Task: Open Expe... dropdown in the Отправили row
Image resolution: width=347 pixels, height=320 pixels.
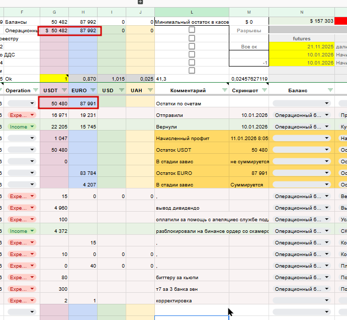Action: click(x=22, y=115)
